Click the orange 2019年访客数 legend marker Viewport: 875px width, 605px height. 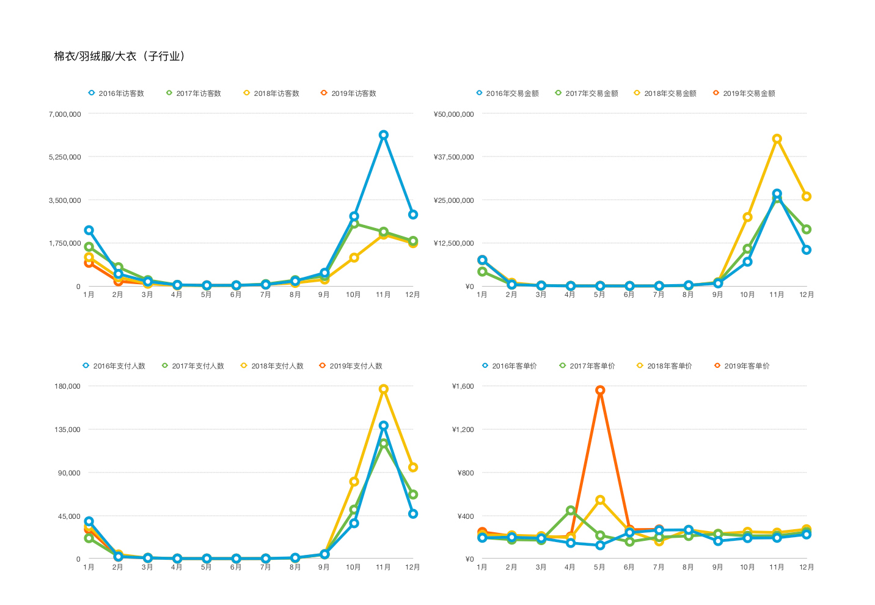(324, 93)
